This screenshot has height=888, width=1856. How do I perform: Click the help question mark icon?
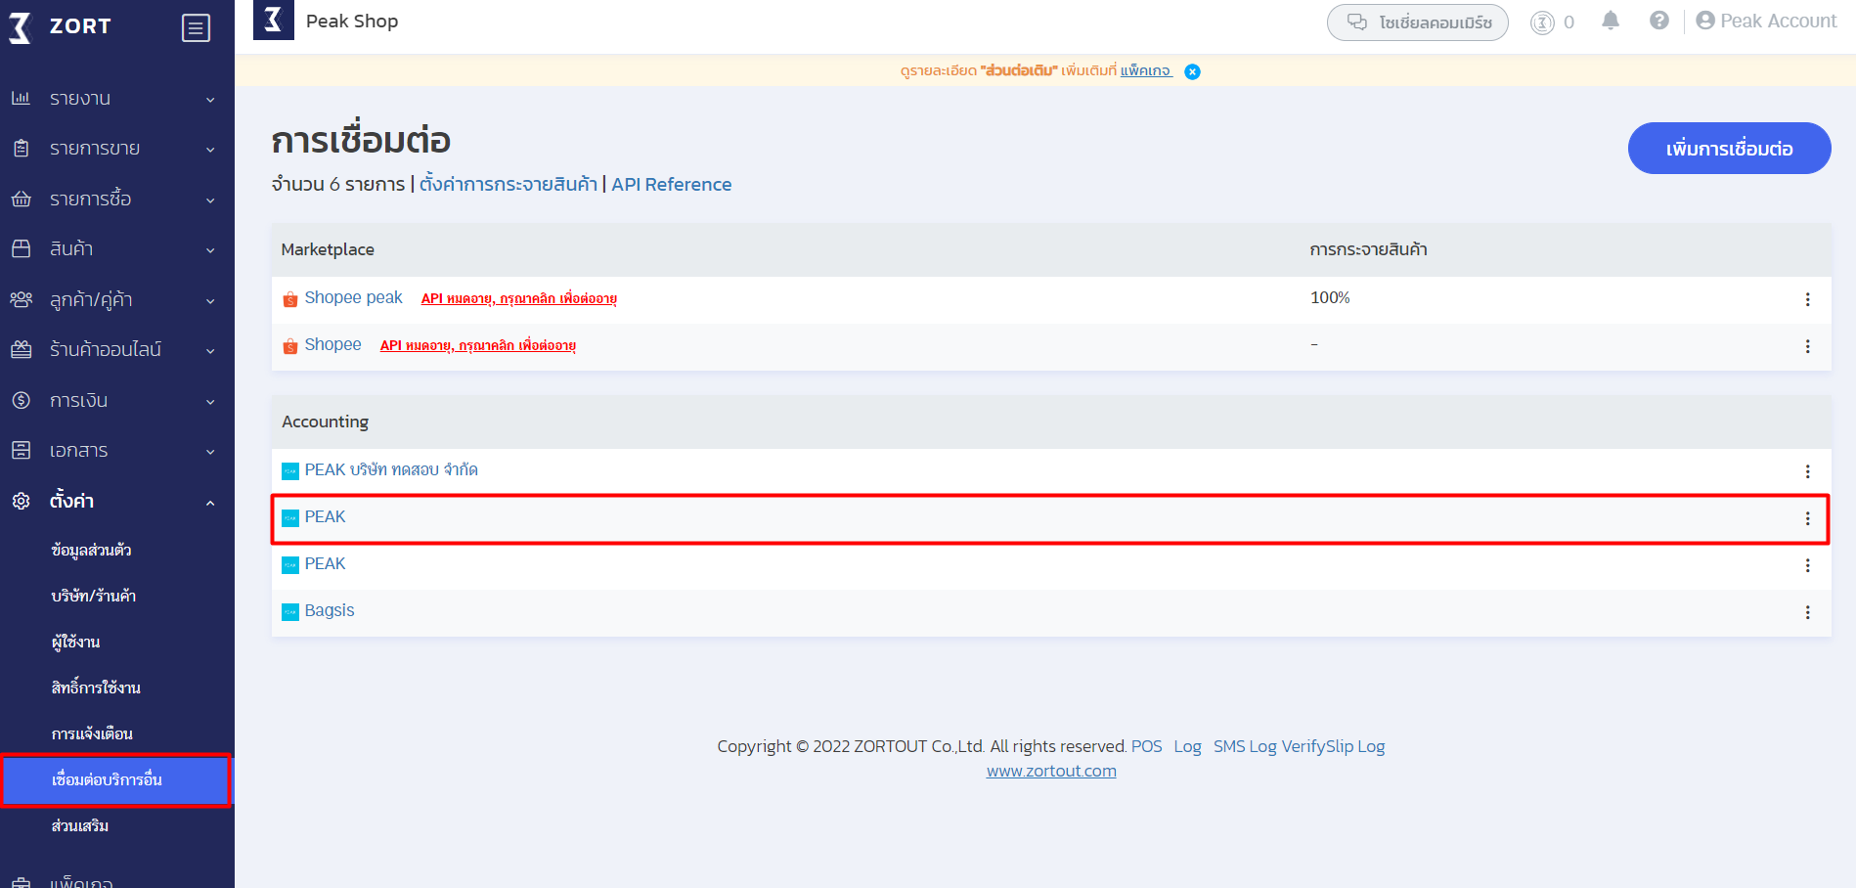pyautogui.click(x=1658, y=22)
